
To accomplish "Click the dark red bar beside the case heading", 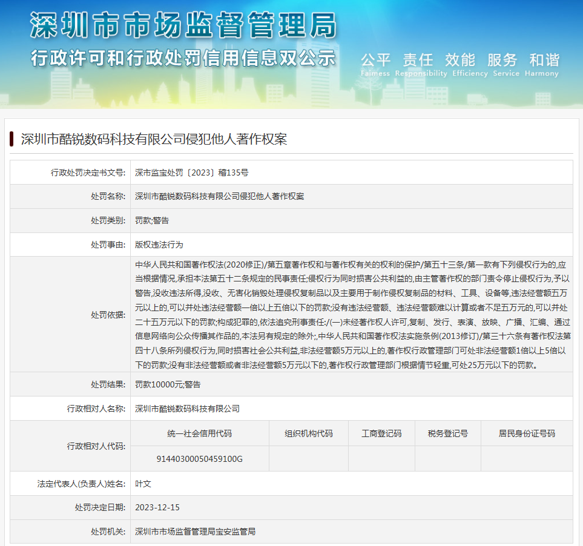I will click(12, 139).
